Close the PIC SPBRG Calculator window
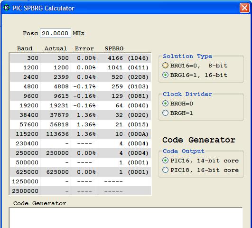This screenshot has height=228, width=252. (244, 8)
